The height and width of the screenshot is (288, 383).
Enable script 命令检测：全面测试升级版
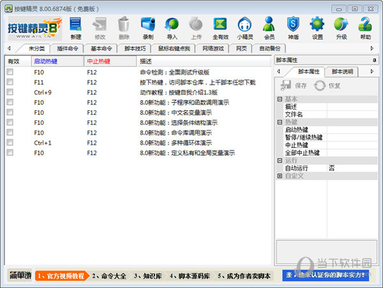(x=10, y=72)
